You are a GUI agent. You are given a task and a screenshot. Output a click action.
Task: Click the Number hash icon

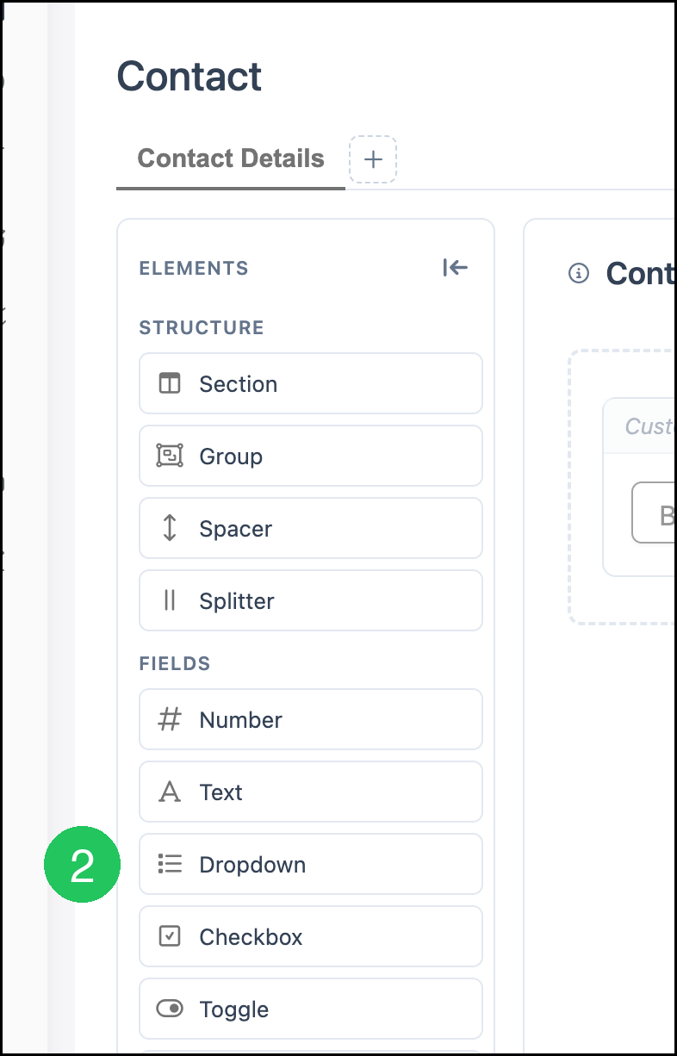pyautogui.click(x=170, y=719)
